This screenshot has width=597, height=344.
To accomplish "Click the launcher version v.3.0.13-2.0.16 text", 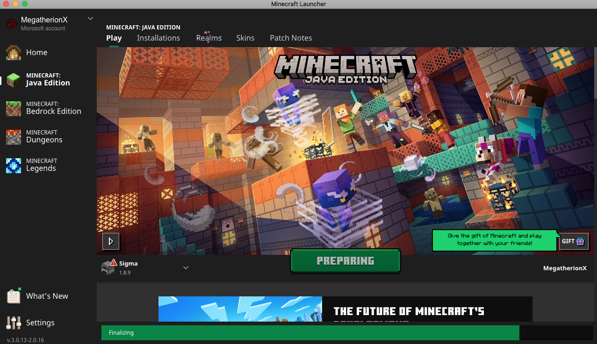I will click(25, 340).
